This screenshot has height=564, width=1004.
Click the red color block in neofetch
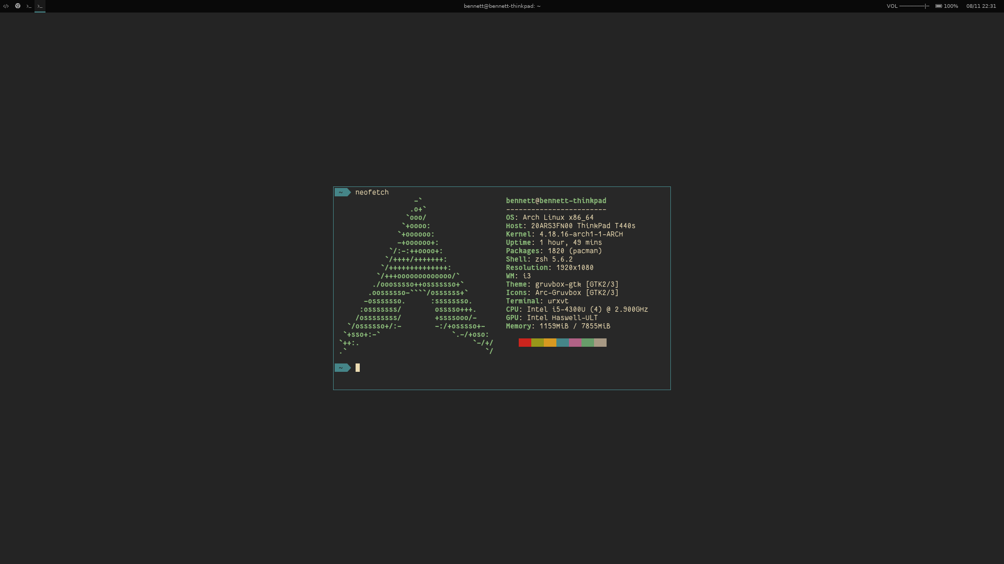pyautogui.click(x=525, y=343)
